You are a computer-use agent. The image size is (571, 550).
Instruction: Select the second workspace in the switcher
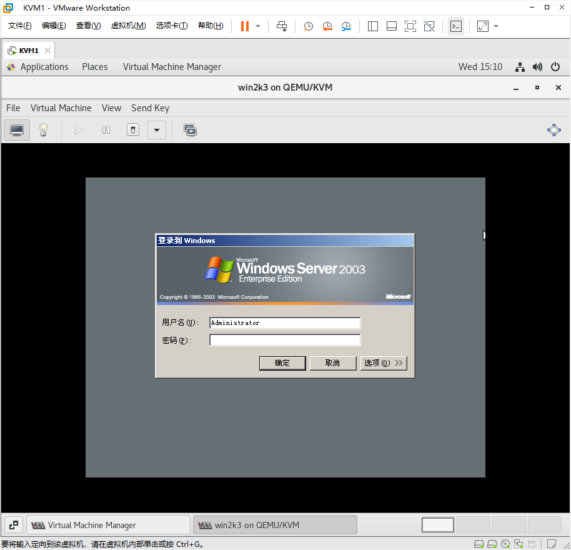[474, 525]
